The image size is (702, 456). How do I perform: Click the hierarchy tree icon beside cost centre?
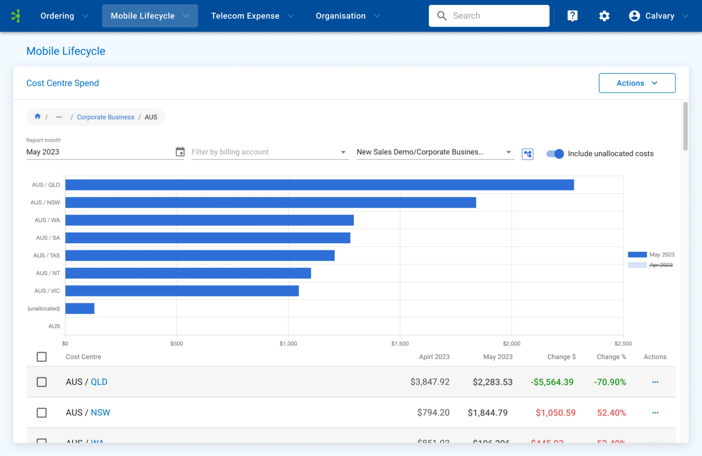tap(527, 154)
